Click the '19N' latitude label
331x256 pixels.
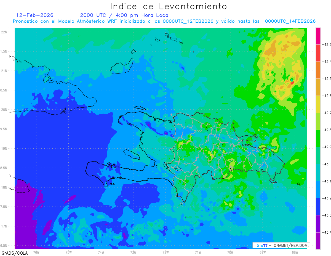5,149
